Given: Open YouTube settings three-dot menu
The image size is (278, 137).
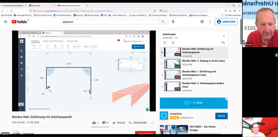Looking at the screenshot, I should 210,22.
